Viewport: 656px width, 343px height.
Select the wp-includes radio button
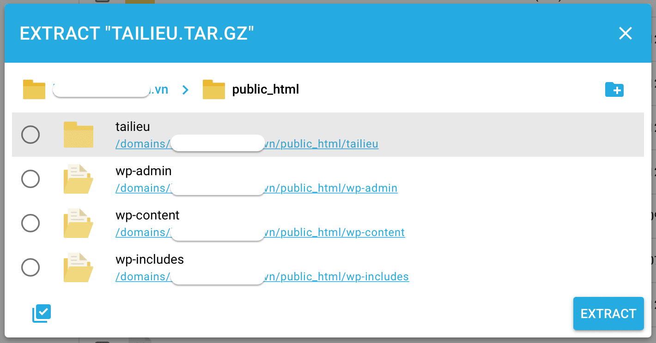(x=30, y=267)
